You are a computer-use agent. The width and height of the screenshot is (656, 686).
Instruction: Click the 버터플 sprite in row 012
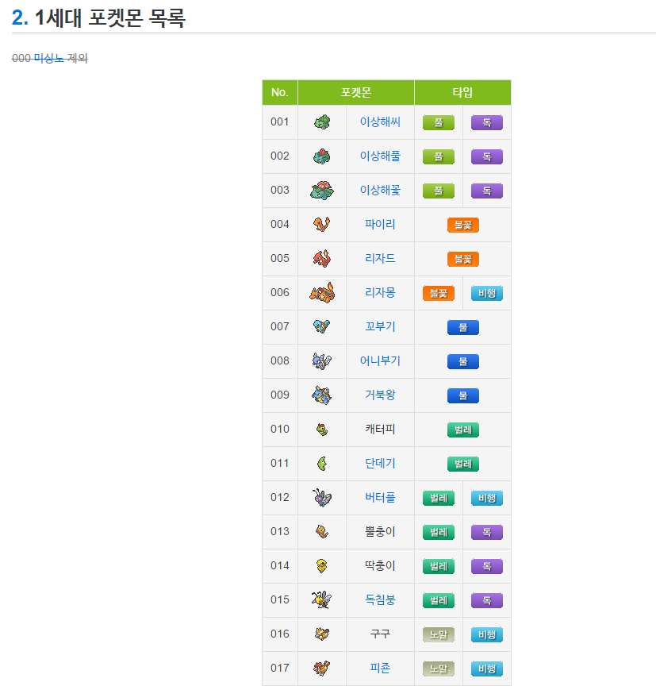tap(322, 498)
